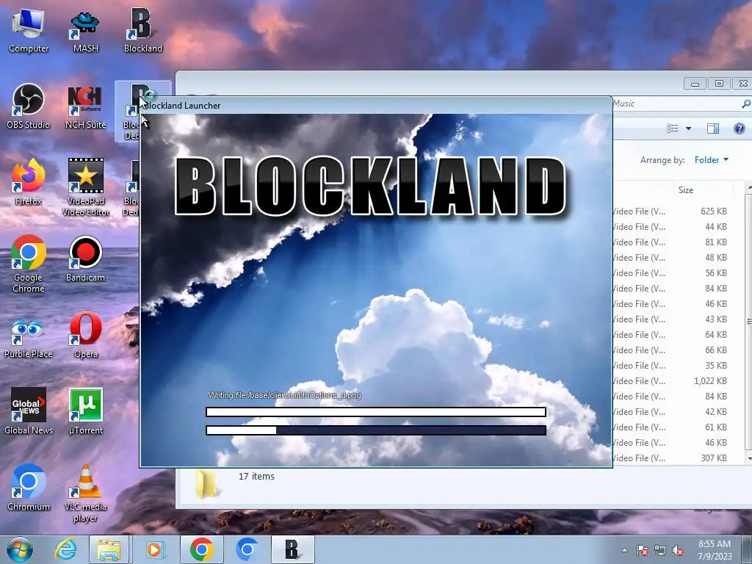Click the muted volume tray icon
Image resolution: width=752 pixels, height=564 pixels.
[x=678, y=550]
